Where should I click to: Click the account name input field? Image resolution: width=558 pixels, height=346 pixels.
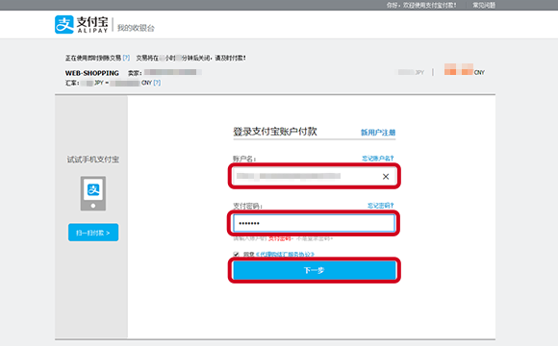[x=314, y=176]
